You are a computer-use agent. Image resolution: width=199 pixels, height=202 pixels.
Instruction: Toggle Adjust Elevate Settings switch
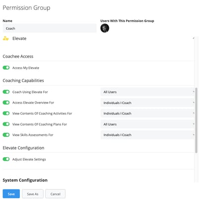tap(6, 159)
